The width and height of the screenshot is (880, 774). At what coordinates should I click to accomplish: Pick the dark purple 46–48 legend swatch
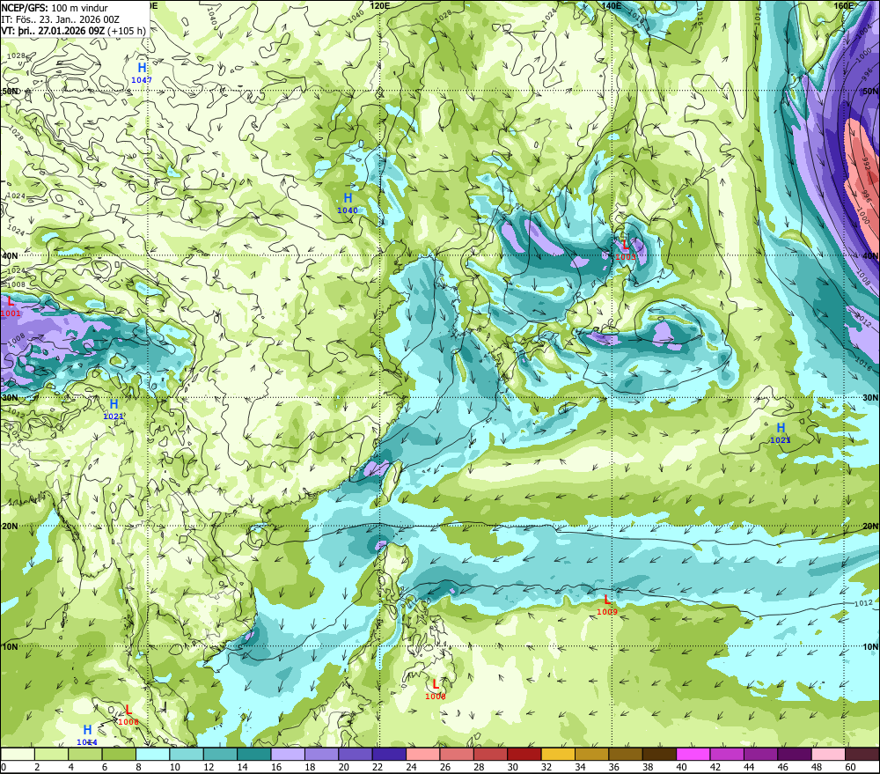click(794, 754)
